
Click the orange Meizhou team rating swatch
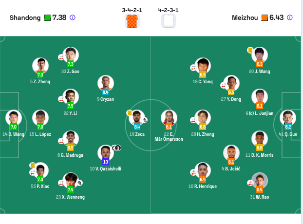(x=265, y=18)
